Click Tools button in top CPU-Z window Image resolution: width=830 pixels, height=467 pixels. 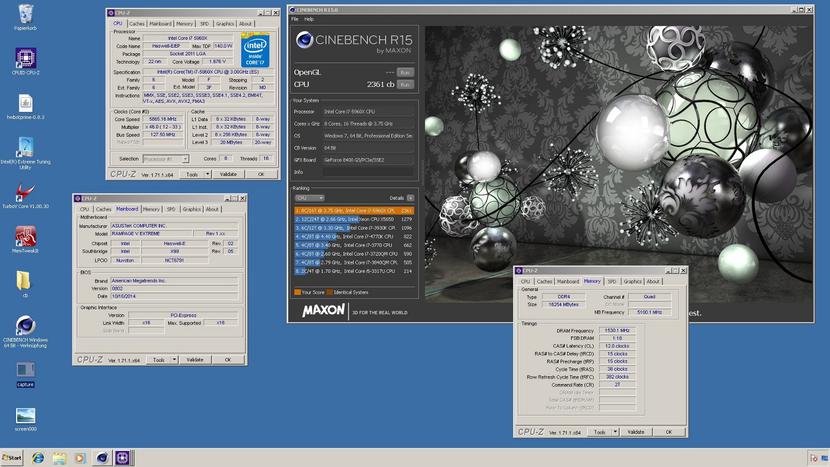click(192, 174)
